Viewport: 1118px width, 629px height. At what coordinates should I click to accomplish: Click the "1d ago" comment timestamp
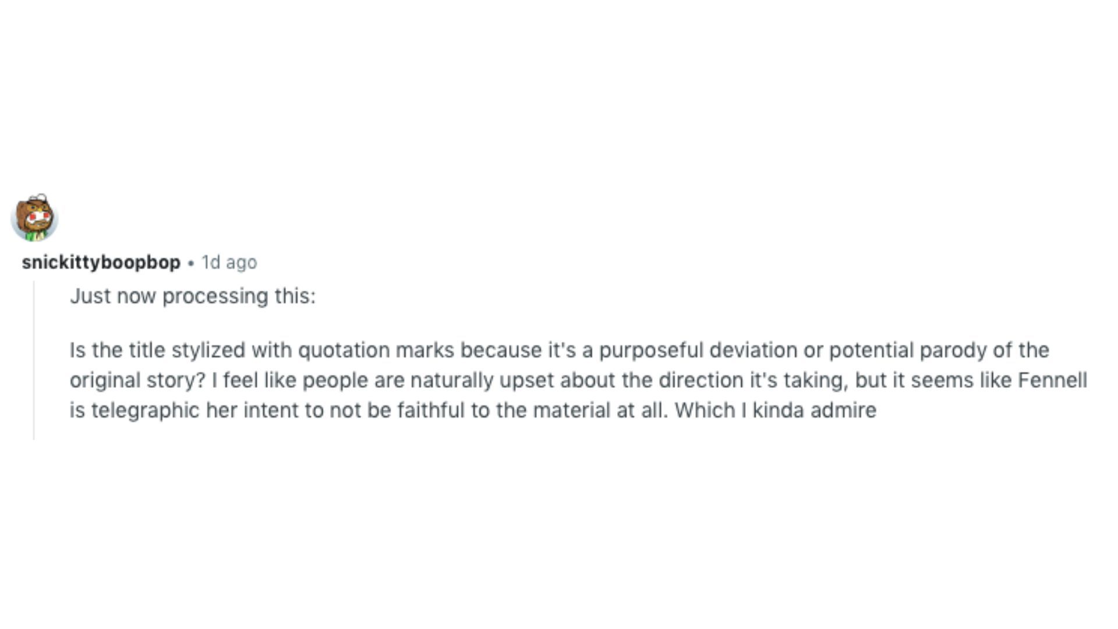[x=229, y=263]
